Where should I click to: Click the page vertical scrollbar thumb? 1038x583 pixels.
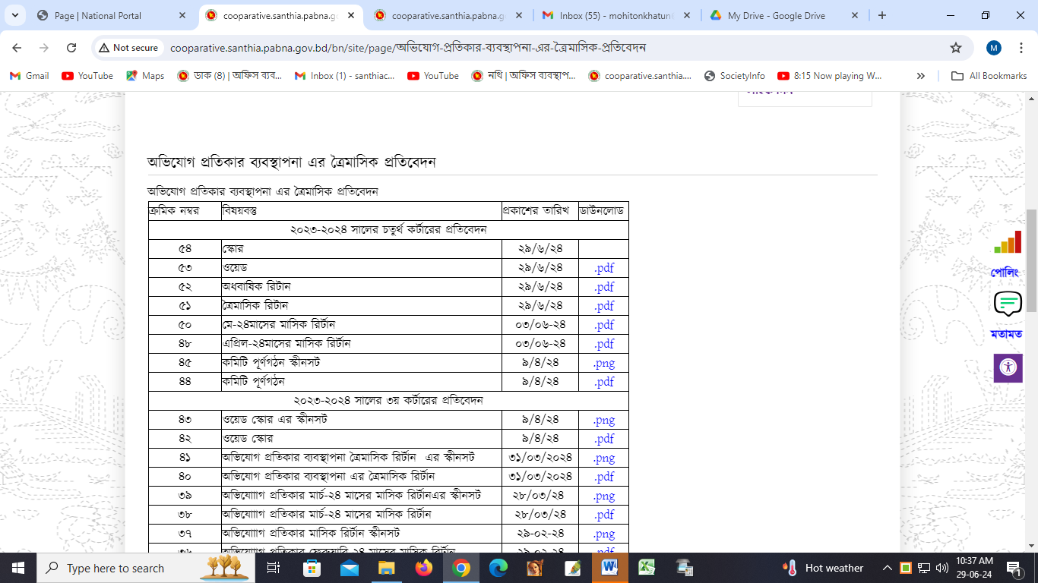[1031, 260]
